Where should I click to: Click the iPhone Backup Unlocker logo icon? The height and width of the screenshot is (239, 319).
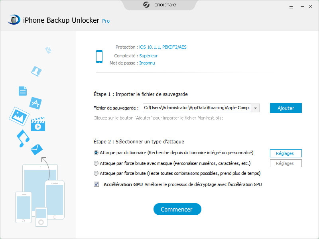point(14,20)
